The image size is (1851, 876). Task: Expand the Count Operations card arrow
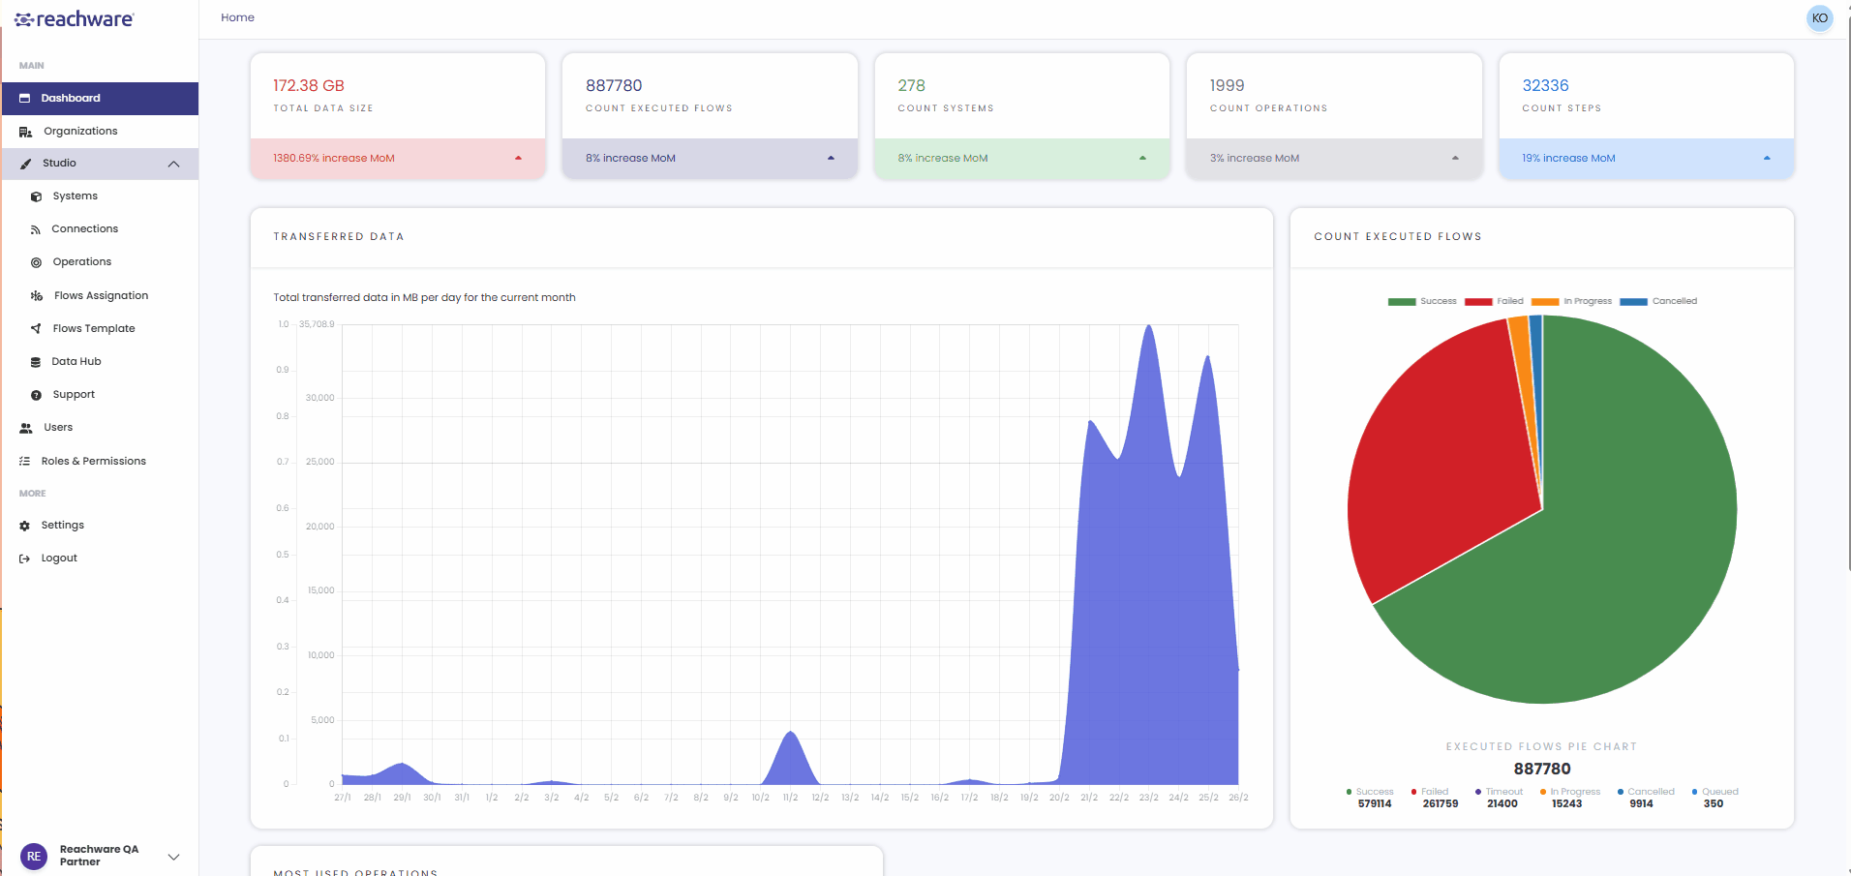(x=1455, y=158)
